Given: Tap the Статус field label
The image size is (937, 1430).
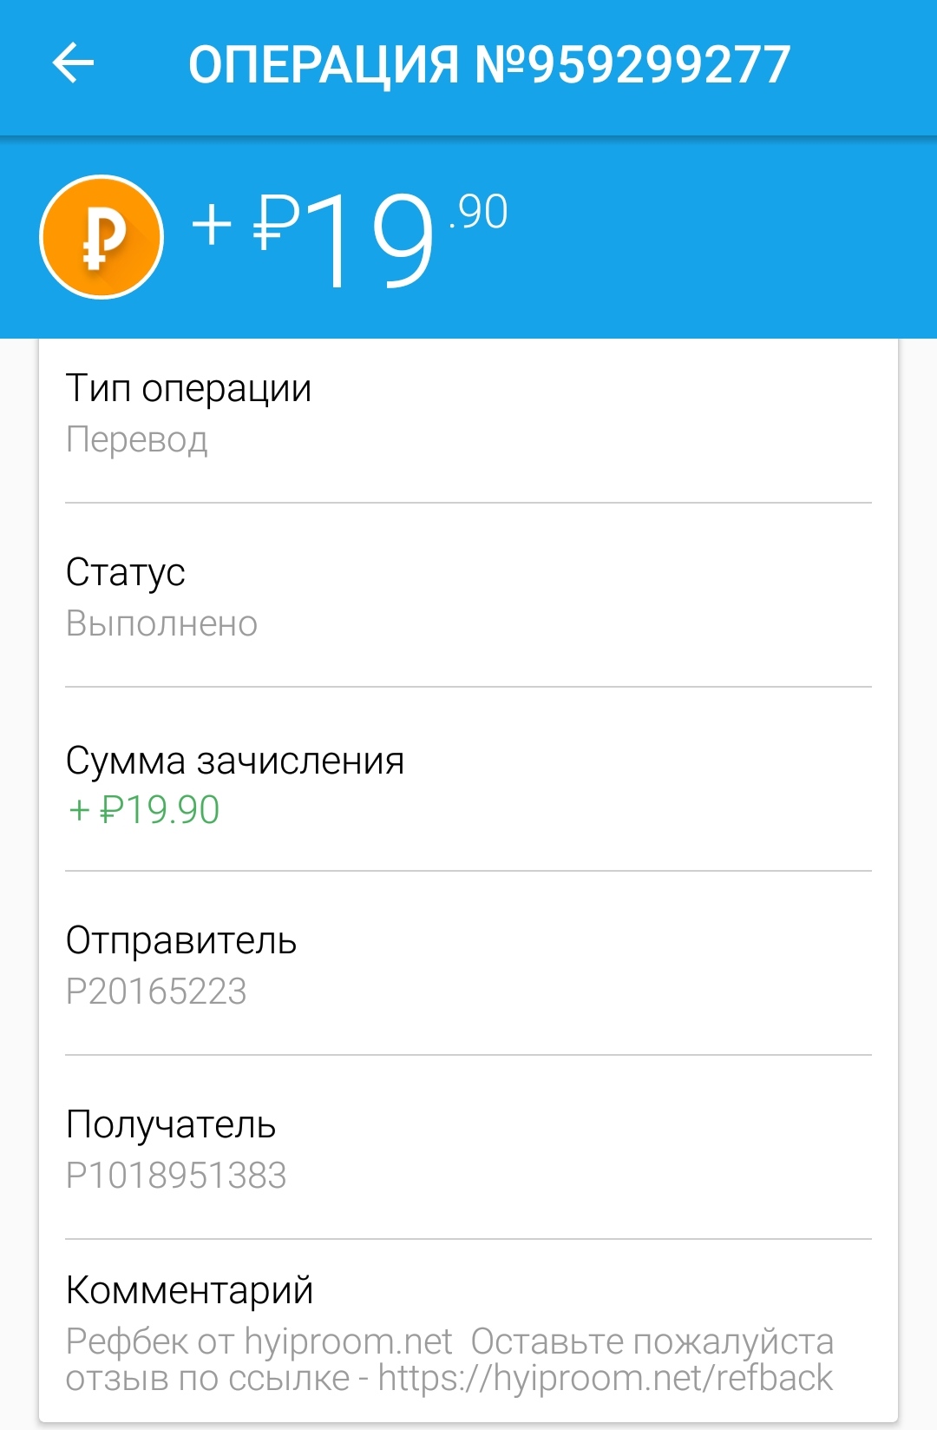Looking at the screenshot, I should pos(126,572).
